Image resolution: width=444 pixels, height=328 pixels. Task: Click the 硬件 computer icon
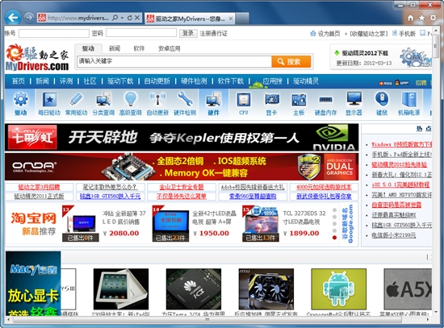pos(213,103)
